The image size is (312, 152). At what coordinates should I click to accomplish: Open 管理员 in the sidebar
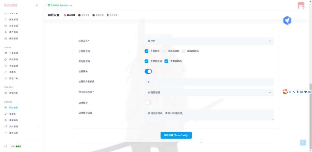pyautogui.click(x=12, y=114)
